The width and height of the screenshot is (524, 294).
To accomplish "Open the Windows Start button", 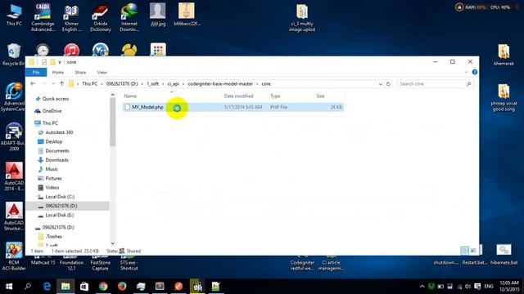I will point(9,287).
